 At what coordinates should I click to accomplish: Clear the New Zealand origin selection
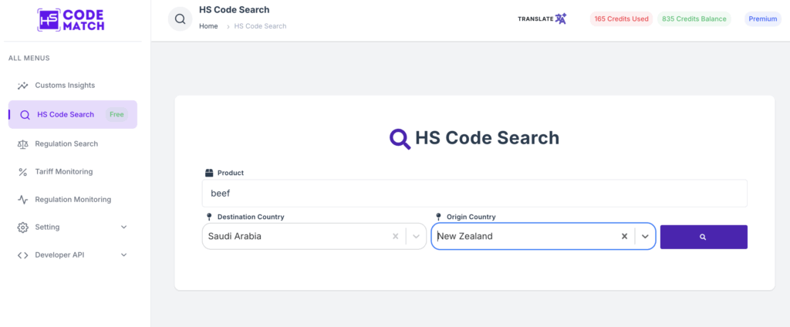click(x=624, y=236)
